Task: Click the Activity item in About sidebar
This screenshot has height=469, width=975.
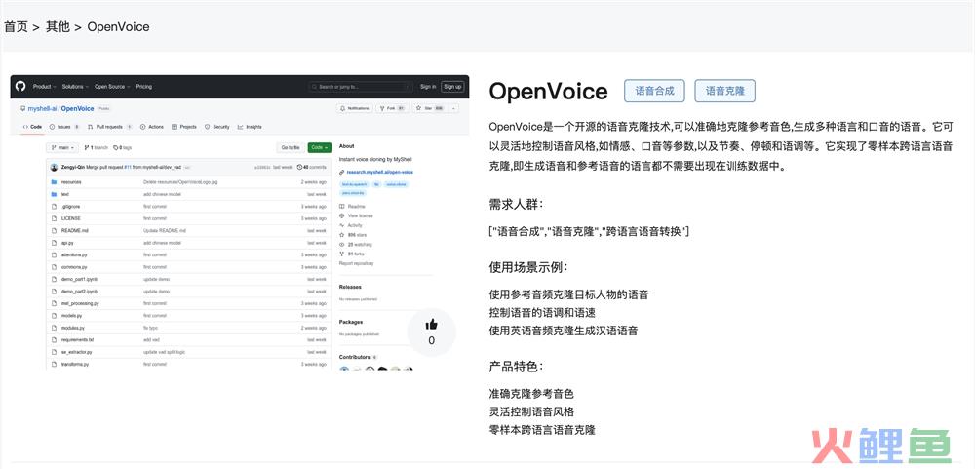Action: (x=351, y=225)
